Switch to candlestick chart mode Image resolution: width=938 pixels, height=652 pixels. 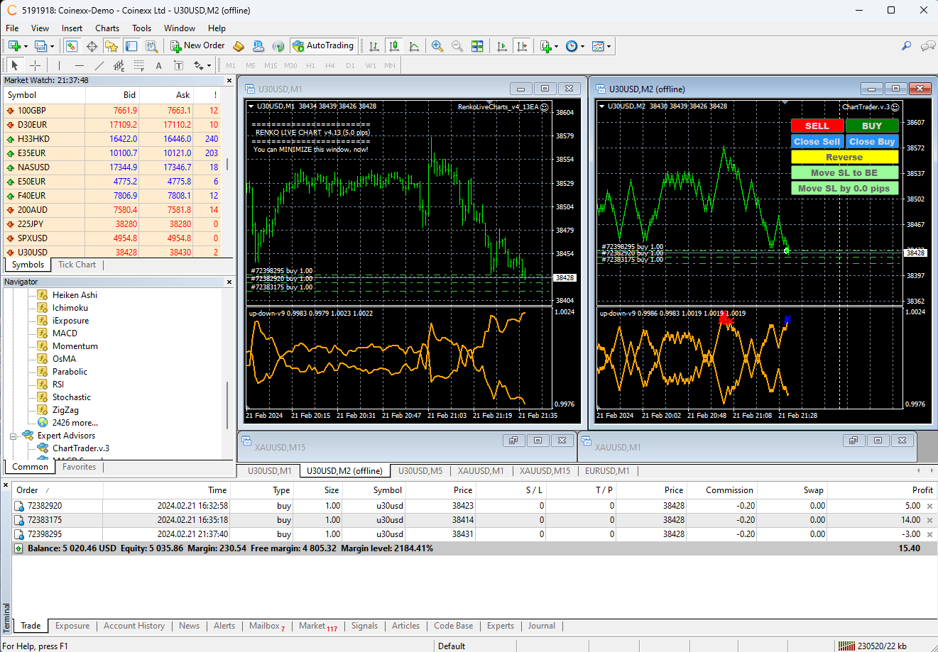click(394, 46)
